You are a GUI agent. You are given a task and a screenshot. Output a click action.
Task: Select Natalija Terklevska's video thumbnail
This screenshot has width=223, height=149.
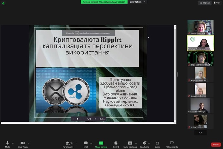pyautogui.click(x=200, y=43)
